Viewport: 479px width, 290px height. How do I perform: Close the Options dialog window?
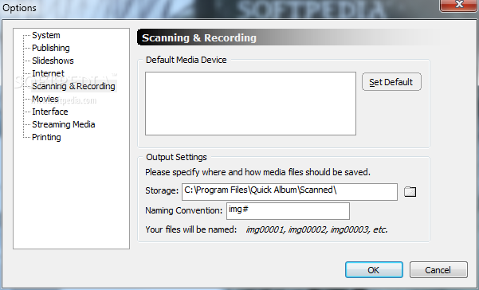pyautogui.click(x=459, y=5)
